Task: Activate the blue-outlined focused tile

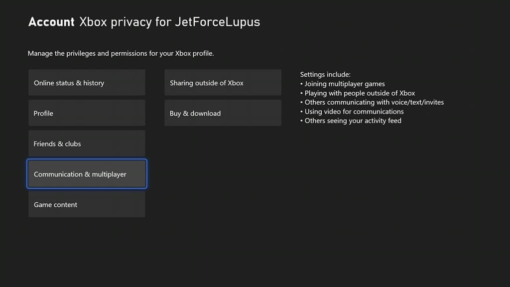Action: tap(87, 174)
